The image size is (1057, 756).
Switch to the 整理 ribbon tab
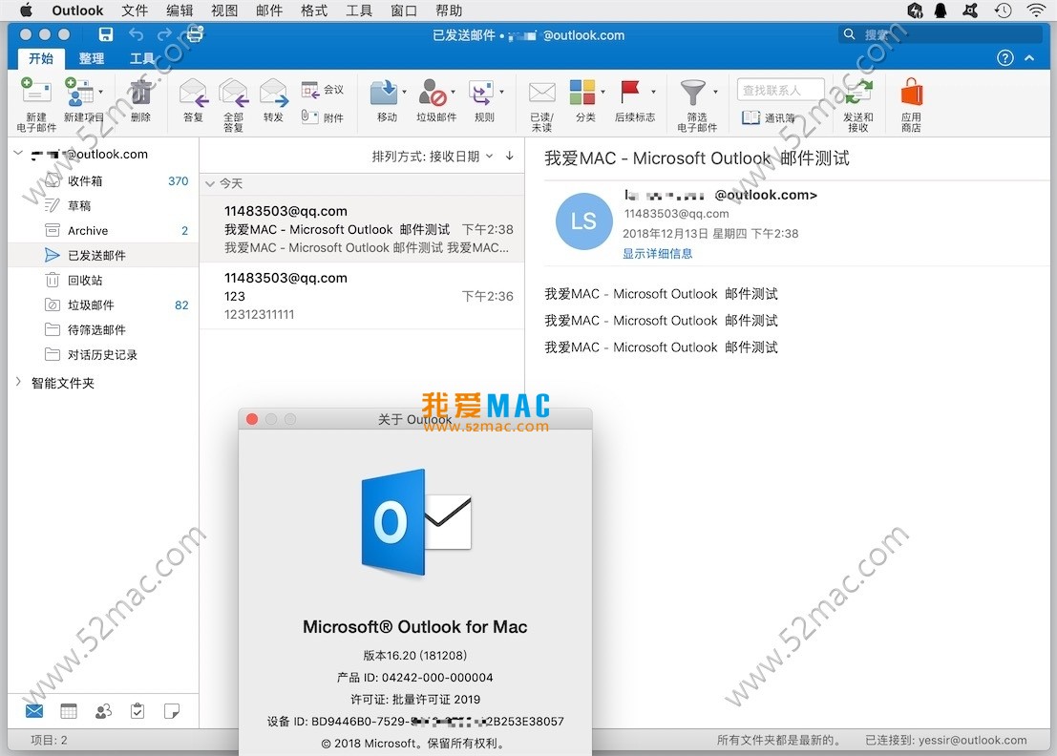click(92, 58)
